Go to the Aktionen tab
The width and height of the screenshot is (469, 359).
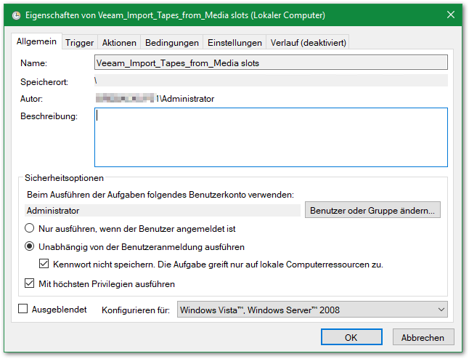119,43
